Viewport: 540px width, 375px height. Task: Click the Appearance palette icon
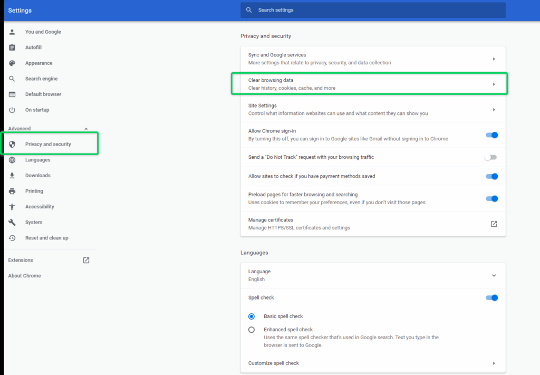pos(12,63)
